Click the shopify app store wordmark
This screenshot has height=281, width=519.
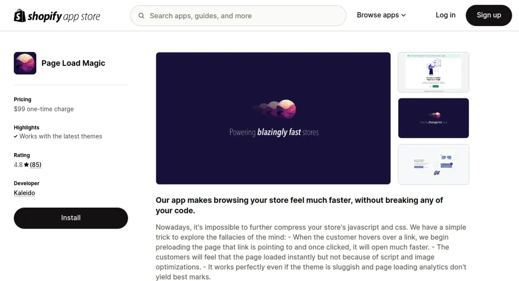[x=64, y=17]
